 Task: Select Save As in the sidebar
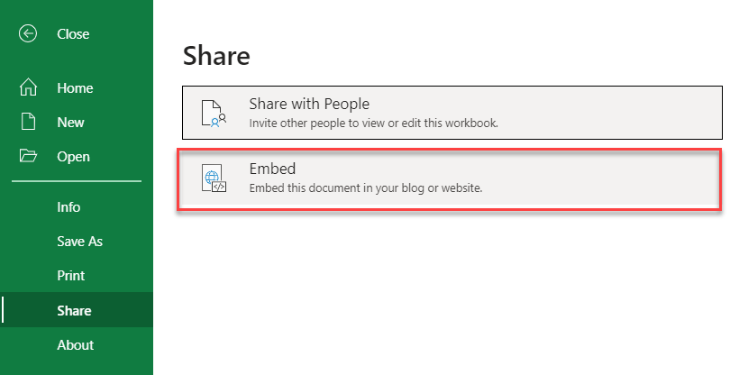[79, 242]
